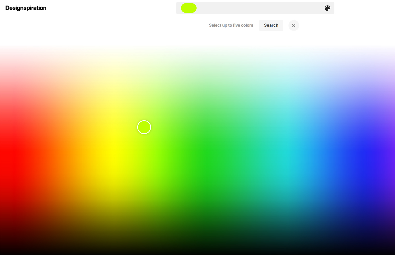Click the white-ringed color picker handle

click(144, 127)
